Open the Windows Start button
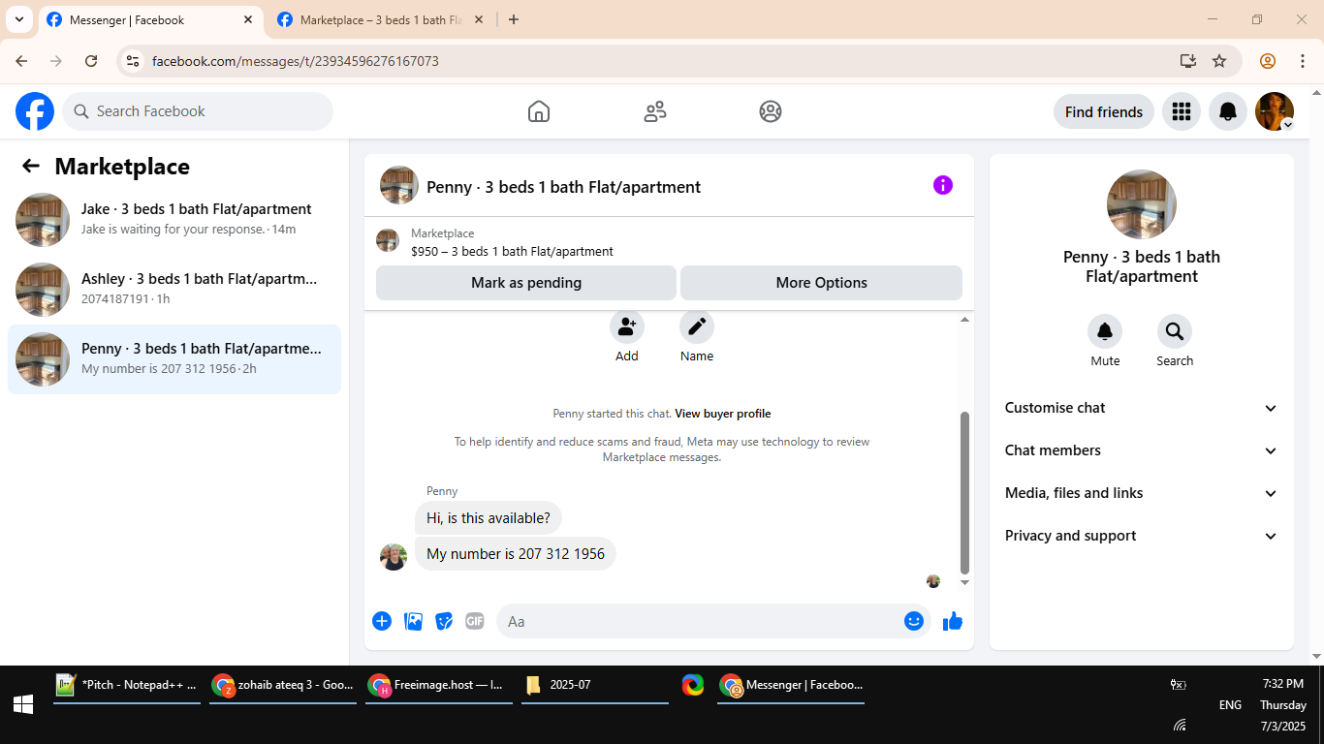1324x744 pixels. (x=23, y=704)
